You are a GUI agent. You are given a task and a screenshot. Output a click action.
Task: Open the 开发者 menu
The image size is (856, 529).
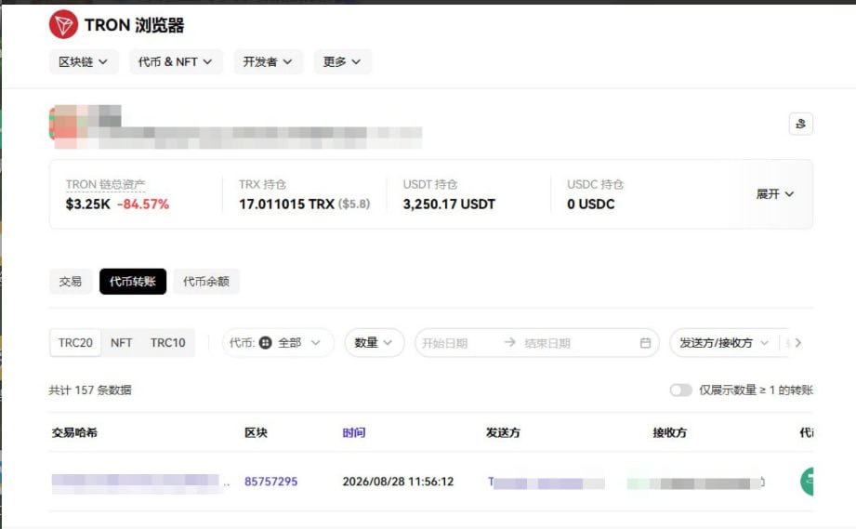pos(268,61)
